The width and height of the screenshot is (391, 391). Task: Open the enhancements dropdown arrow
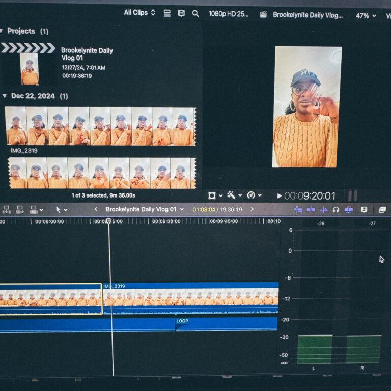pyautogui.click(x=240, y=195)
